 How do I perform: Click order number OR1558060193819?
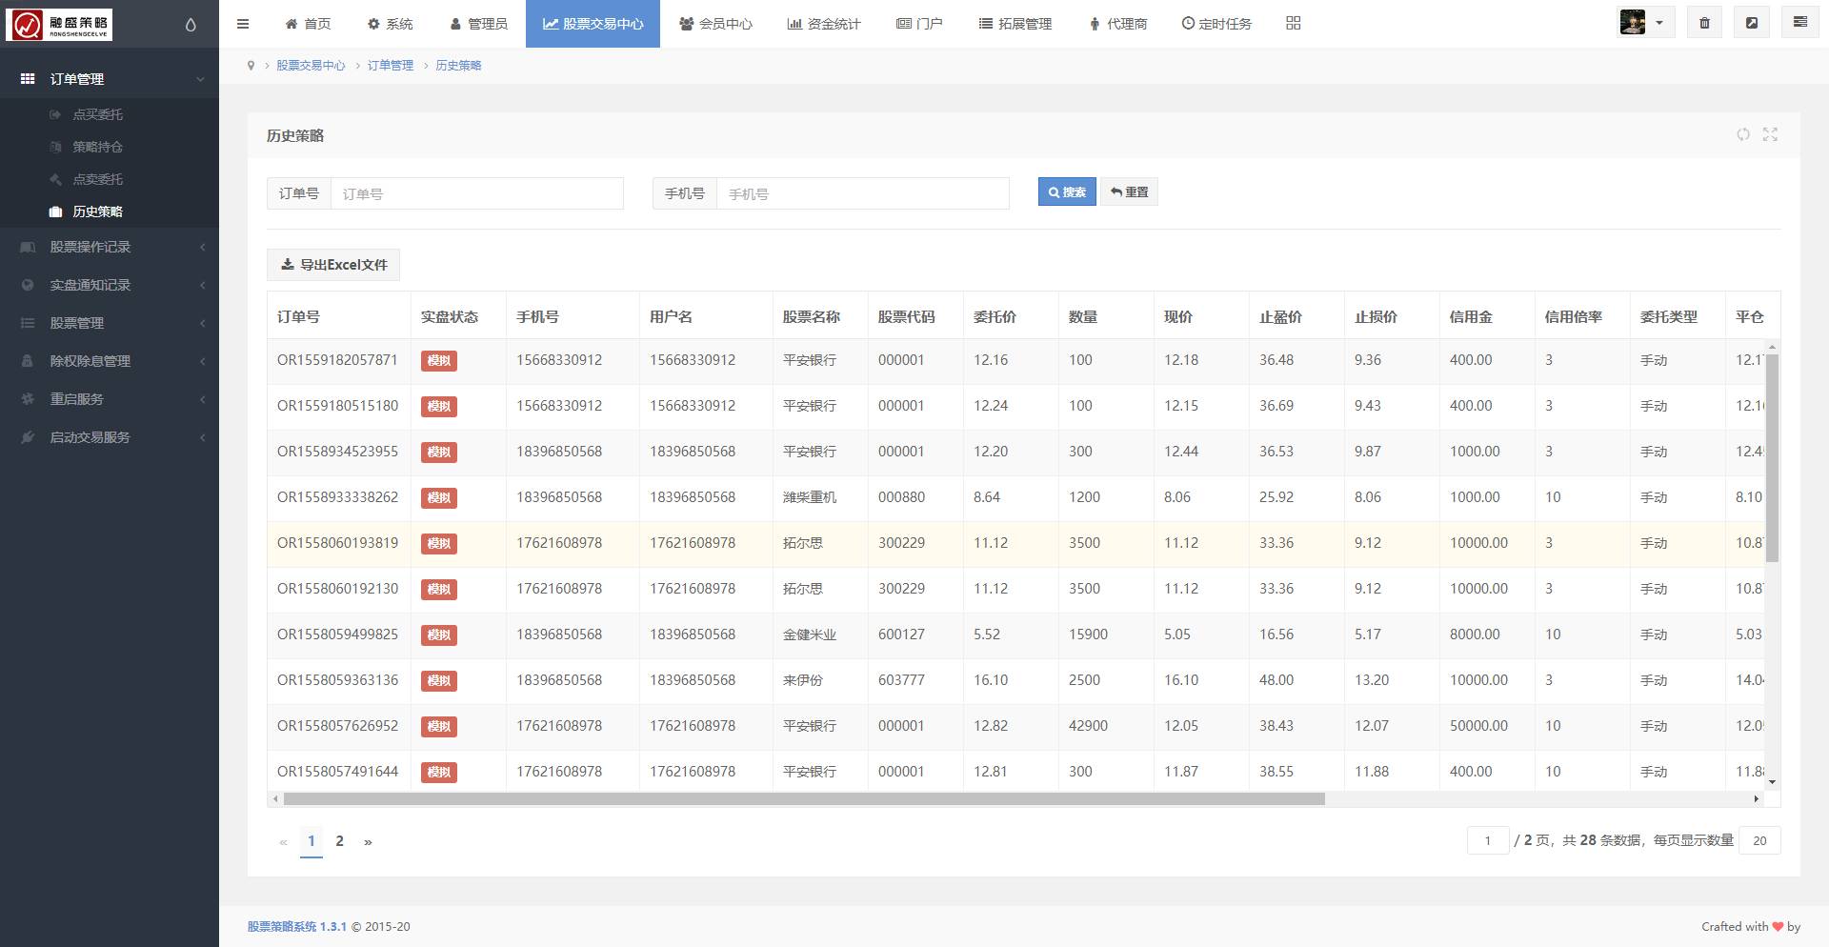pyautogui.click(x=337, y=543)
